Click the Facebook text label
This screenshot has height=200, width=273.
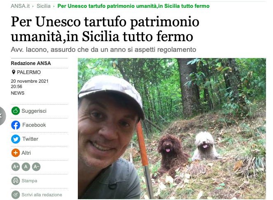34,125
